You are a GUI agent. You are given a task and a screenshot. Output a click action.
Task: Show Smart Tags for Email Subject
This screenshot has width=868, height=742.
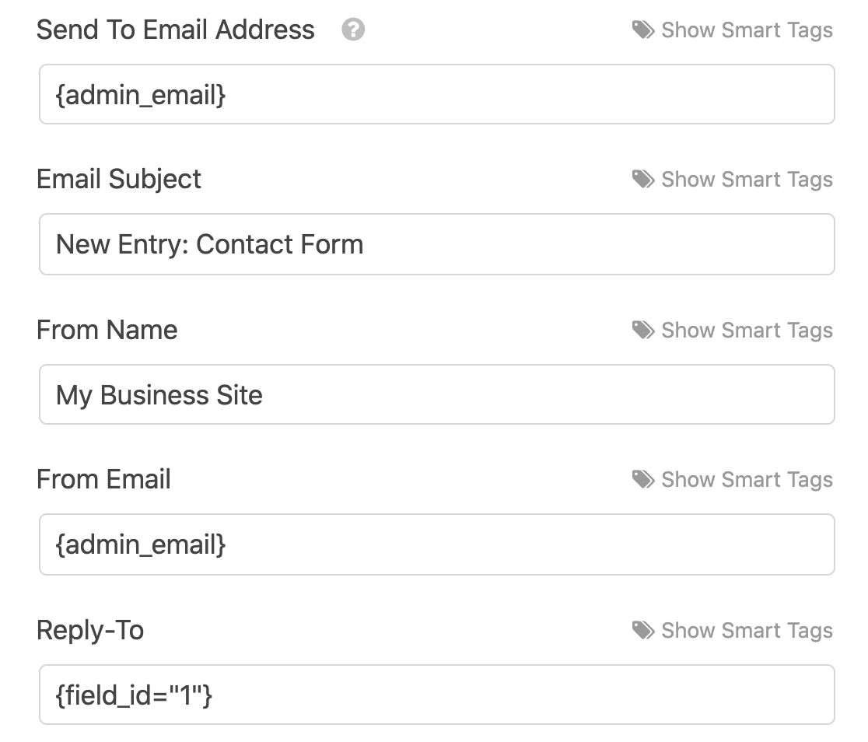click(x=747, y=179)
